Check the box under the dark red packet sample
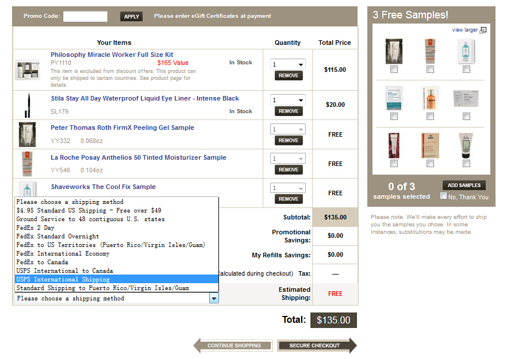Image resolution: width=507 pixels, height=359 pixels. (394, 164)
